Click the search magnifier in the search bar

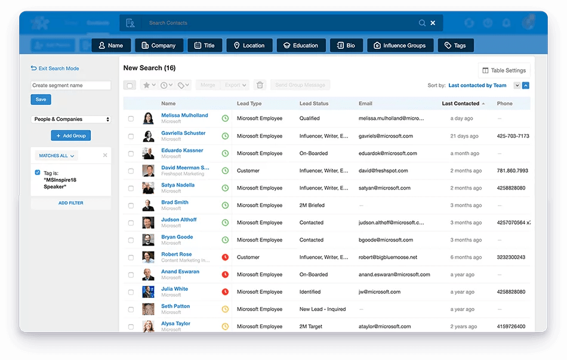421,23
